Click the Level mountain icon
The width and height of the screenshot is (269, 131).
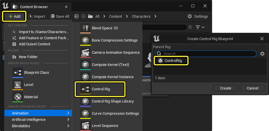coord(18,85)
